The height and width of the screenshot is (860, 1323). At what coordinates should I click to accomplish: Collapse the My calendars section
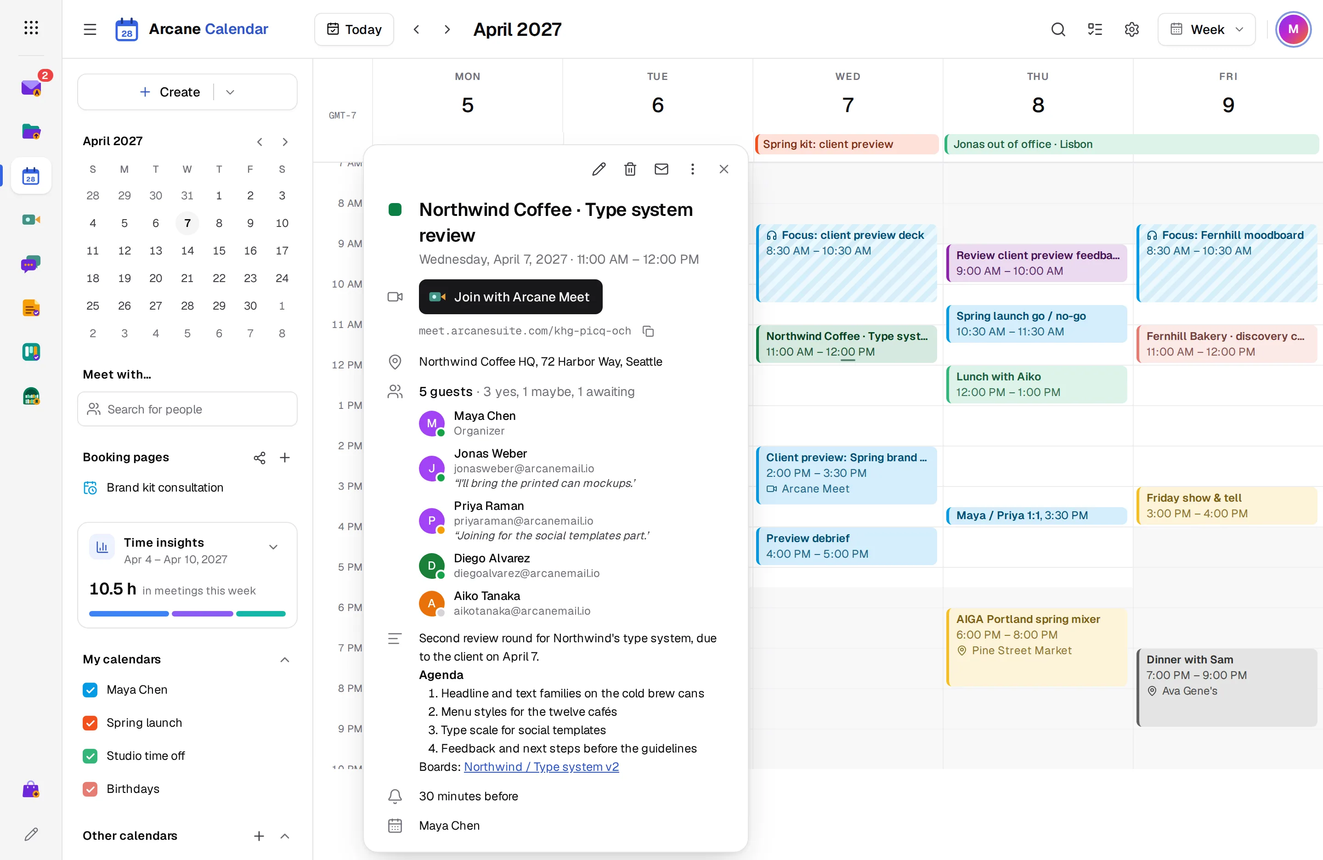(x=285, y=660)
